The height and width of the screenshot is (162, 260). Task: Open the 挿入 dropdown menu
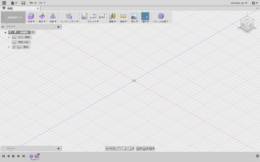click(134, 22)
